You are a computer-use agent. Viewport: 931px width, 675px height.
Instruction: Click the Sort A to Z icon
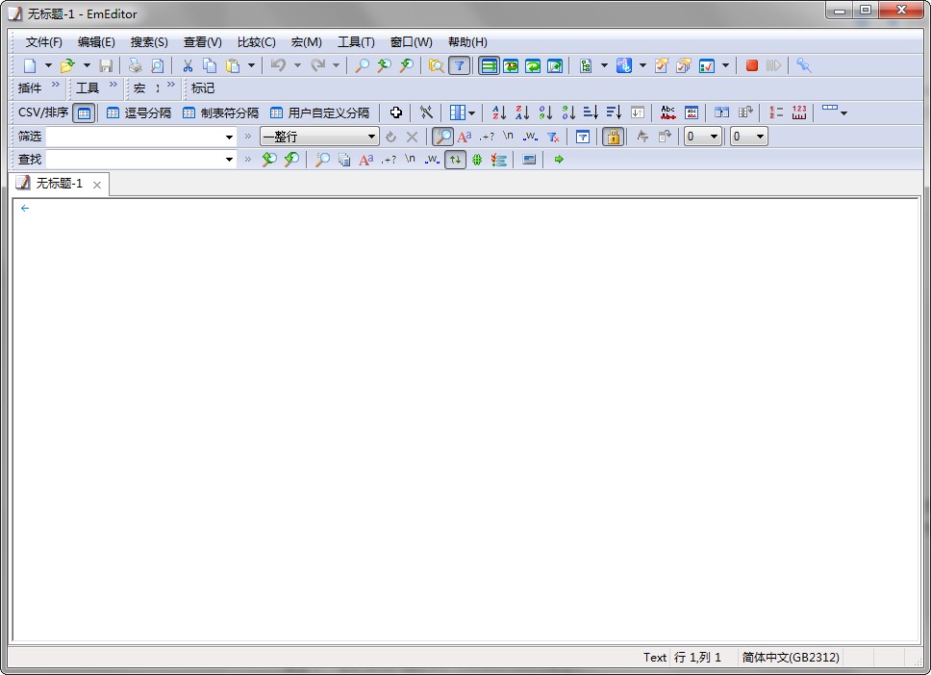point(499,112)
